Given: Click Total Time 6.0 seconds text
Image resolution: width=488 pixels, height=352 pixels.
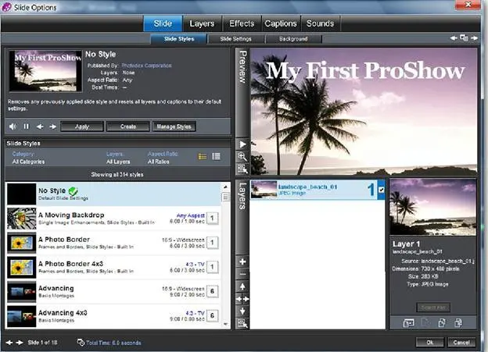Looking at the screenshot, I should point(113,343).
